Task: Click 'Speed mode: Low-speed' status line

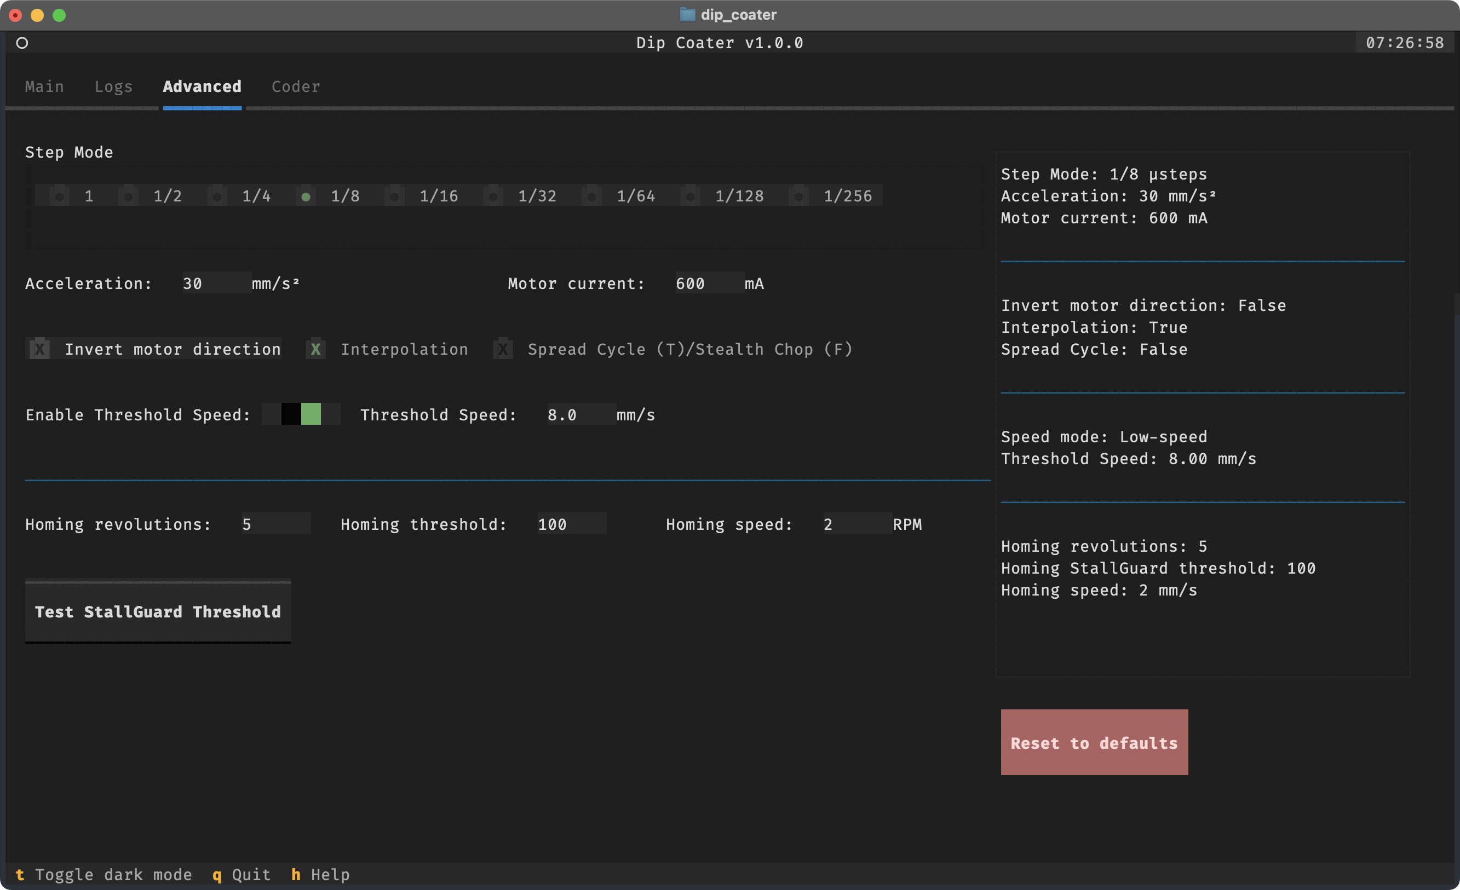Action: 1105,437
